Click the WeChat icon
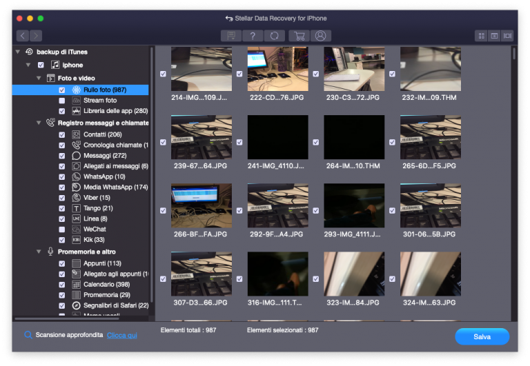The image size is (530, 366). [x=77, y=230]
